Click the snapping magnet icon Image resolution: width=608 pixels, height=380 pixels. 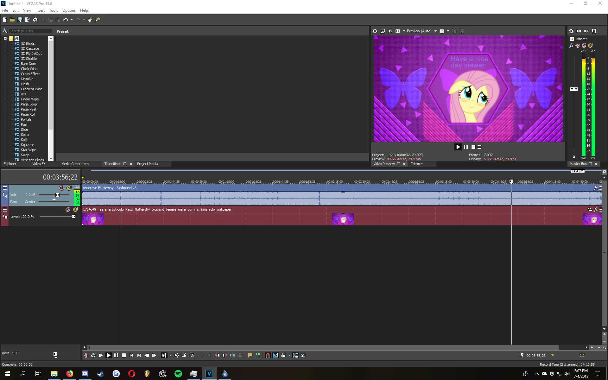pyautogui.click(x=268, y=355)
